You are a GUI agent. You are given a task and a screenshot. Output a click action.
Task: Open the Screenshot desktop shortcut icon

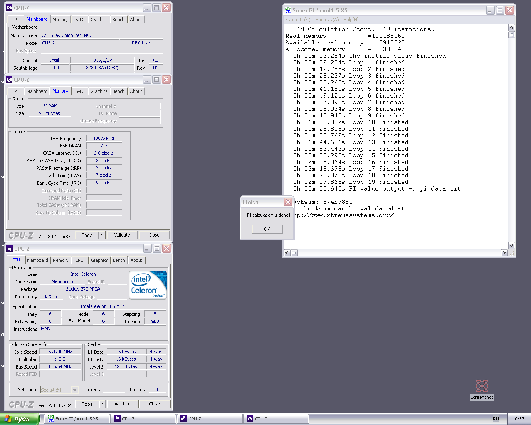tap(482, 386)
